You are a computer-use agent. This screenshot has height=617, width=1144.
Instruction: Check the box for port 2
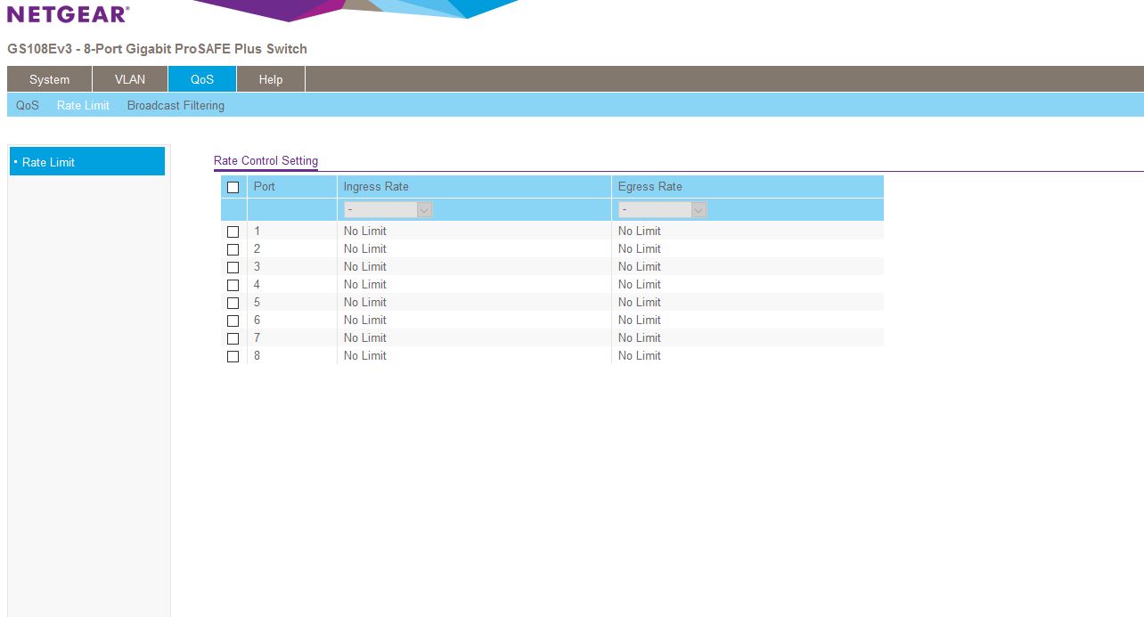pyautogui.click(x=233, y=249)
